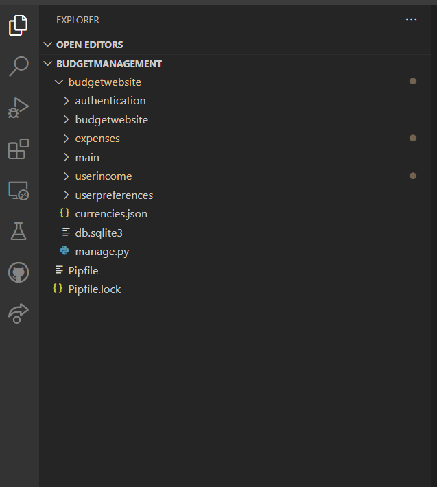Open manage.py file name
This screenshot has width=437, height=487.
click(102, 252)
